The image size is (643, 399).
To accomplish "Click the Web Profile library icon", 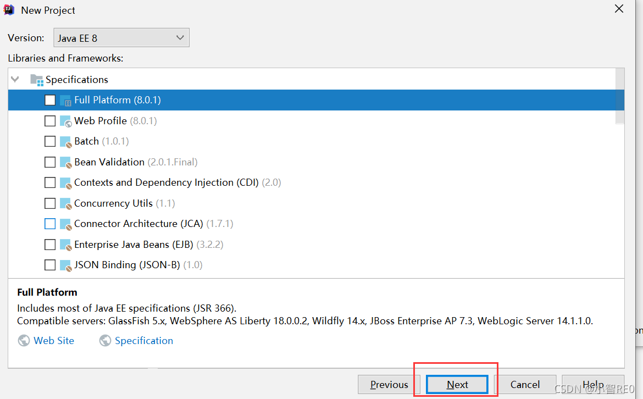I will 65,121.
